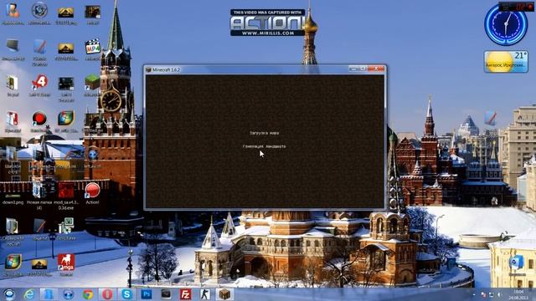
Task: Open Google Chrome in the taskbar
Action: 88,294
